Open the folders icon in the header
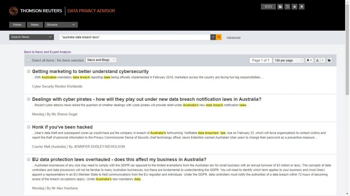The height and width of the screenshot is (196, 350). tap(280, 7)
